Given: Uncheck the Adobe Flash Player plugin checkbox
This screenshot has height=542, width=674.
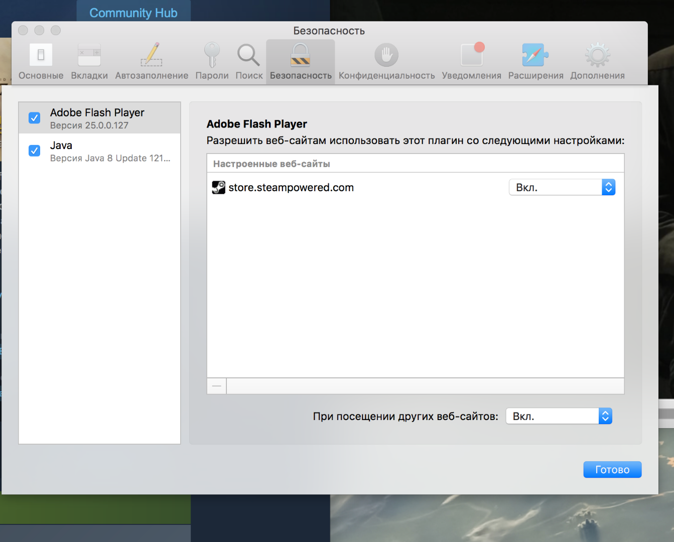Looking at the screenshot, I should [x=35, y=118].
